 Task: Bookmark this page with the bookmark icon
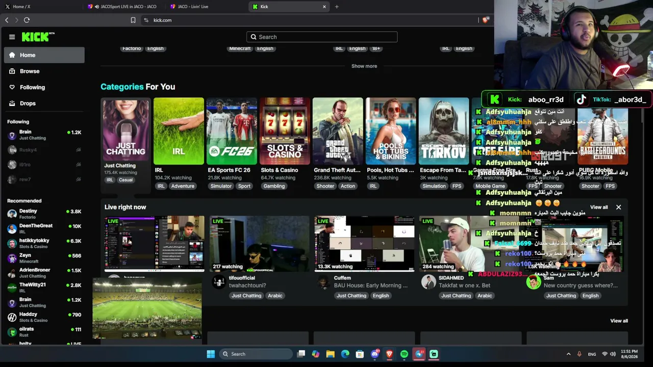click(x=133, y=20)
